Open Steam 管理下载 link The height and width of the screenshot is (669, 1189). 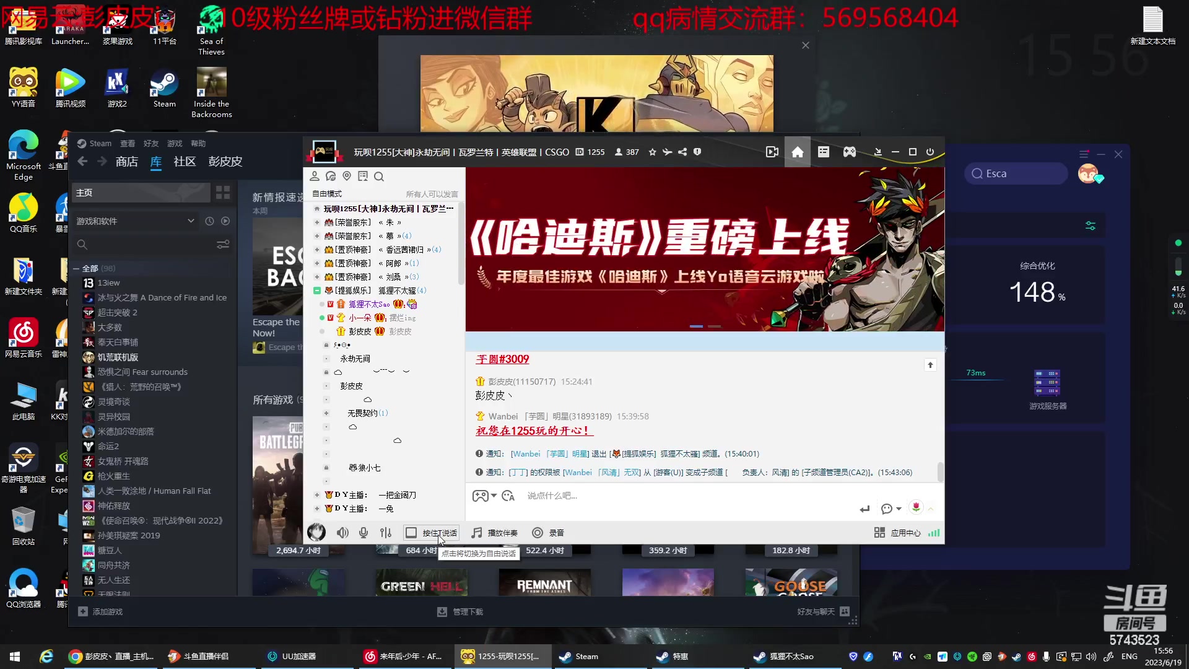pos(460,612)
